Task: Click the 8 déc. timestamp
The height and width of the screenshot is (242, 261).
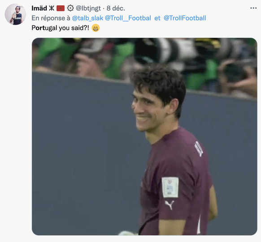Action: click(x=116, y=8)
